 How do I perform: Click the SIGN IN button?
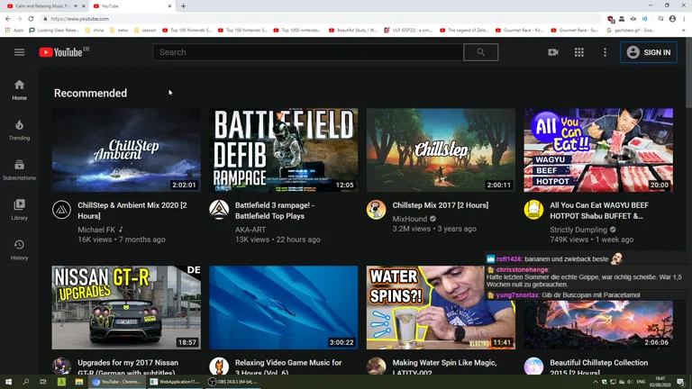(649, 52)
